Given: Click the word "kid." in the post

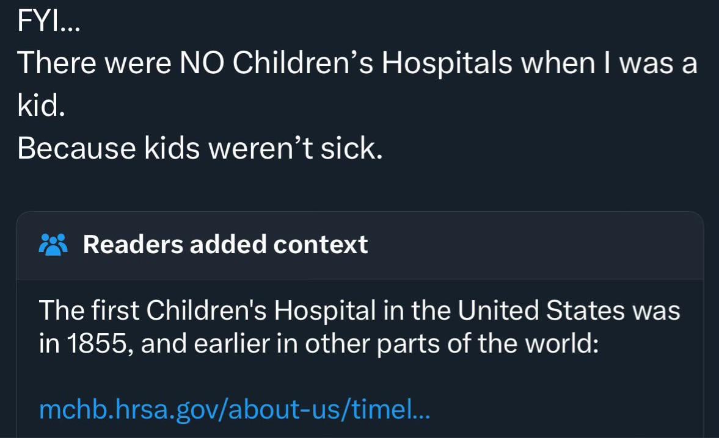Looking at the screenshot, I should [41, 106].
